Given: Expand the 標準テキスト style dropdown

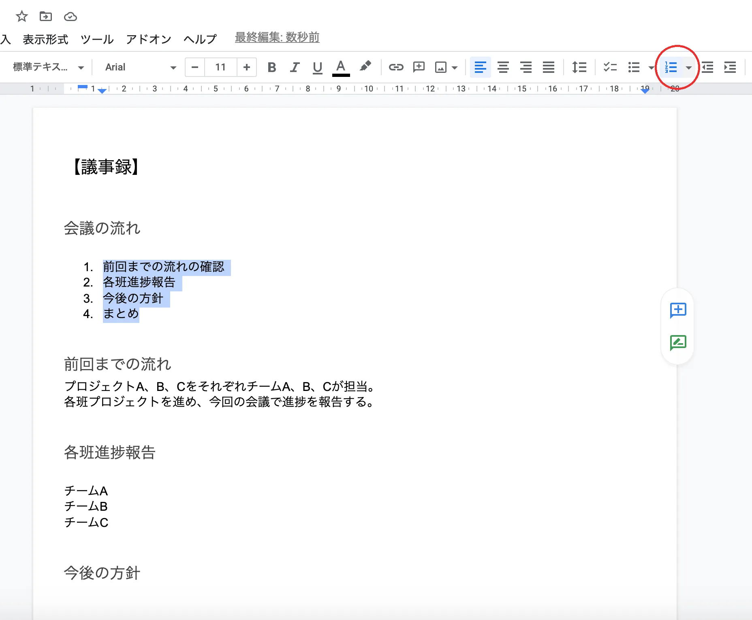Looking at the screenshot, I should point(49,67).
